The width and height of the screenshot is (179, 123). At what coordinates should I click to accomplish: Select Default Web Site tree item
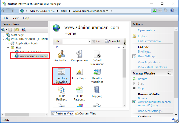(x=30, y=52)
